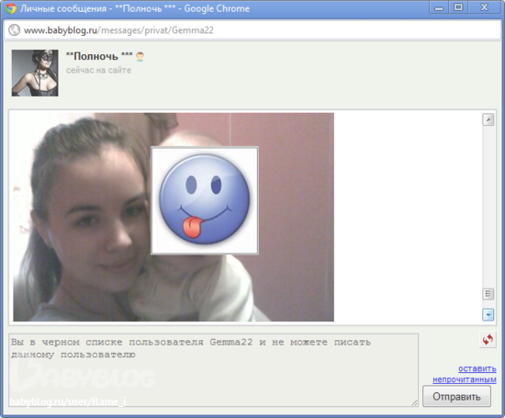Open the masked-woman profile avatar
Viewport: 505px width, 418px height.
(x=35, y=73)
